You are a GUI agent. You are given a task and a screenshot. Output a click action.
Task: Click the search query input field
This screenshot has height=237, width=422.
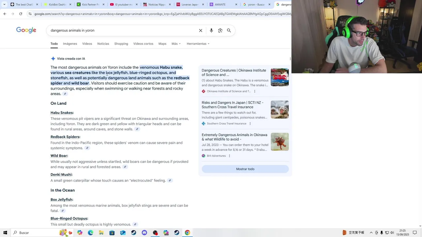tap(122, 31)
